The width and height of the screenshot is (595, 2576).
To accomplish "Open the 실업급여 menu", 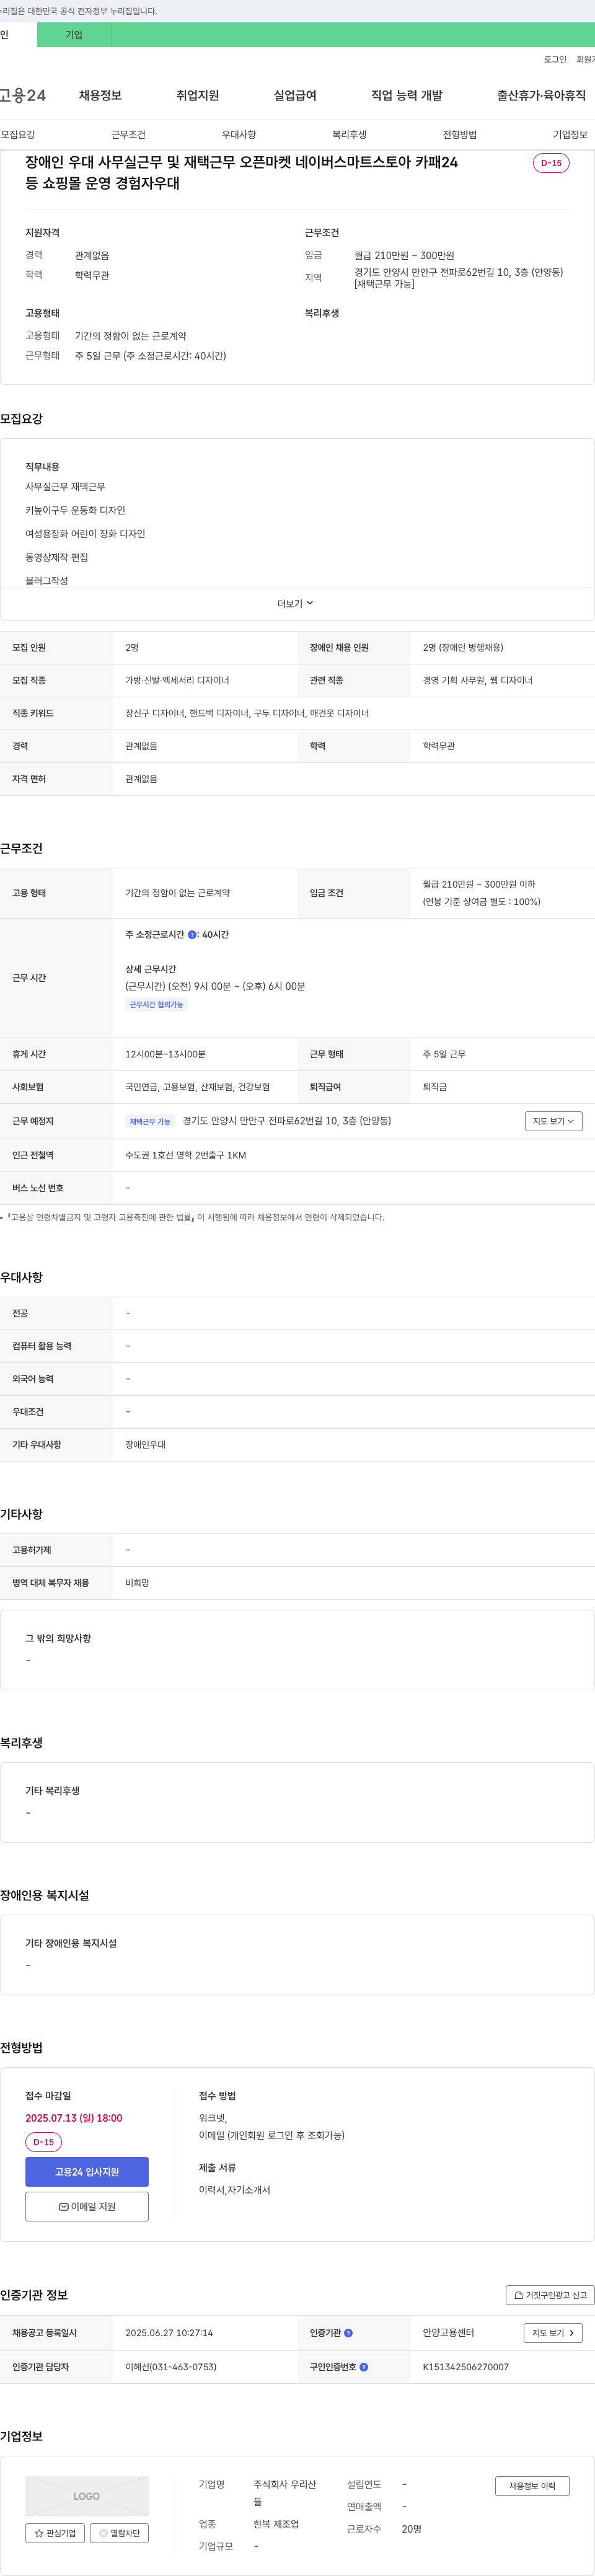I will 295,95.
